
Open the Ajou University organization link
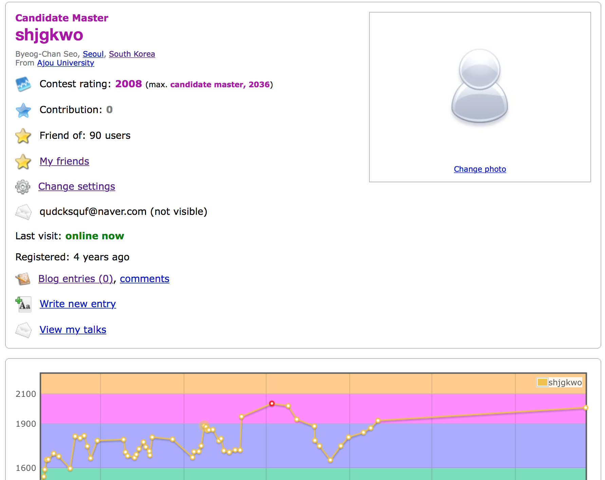(x=66, y=63)
